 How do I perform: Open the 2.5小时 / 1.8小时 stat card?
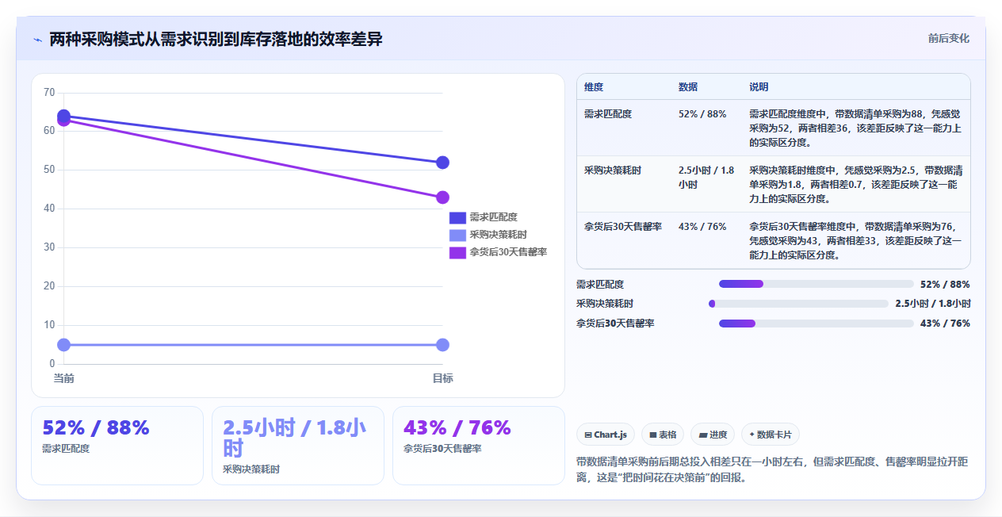point(298,446)
